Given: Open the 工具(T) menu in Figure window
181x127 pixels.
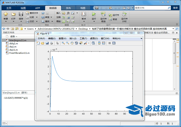Looking at the screenshot, I should click(x=83, y=38).
